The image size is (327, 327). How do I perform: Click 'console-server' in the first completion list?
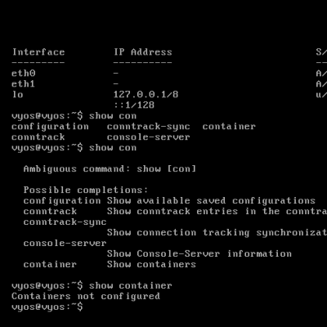coord(149,137)
